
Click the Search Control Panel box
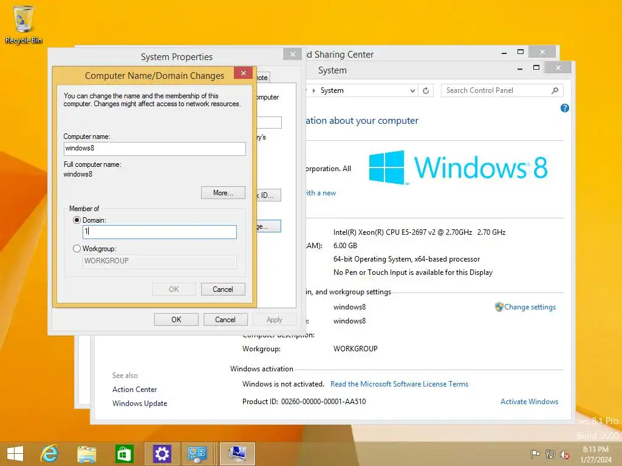coord(502,90)
